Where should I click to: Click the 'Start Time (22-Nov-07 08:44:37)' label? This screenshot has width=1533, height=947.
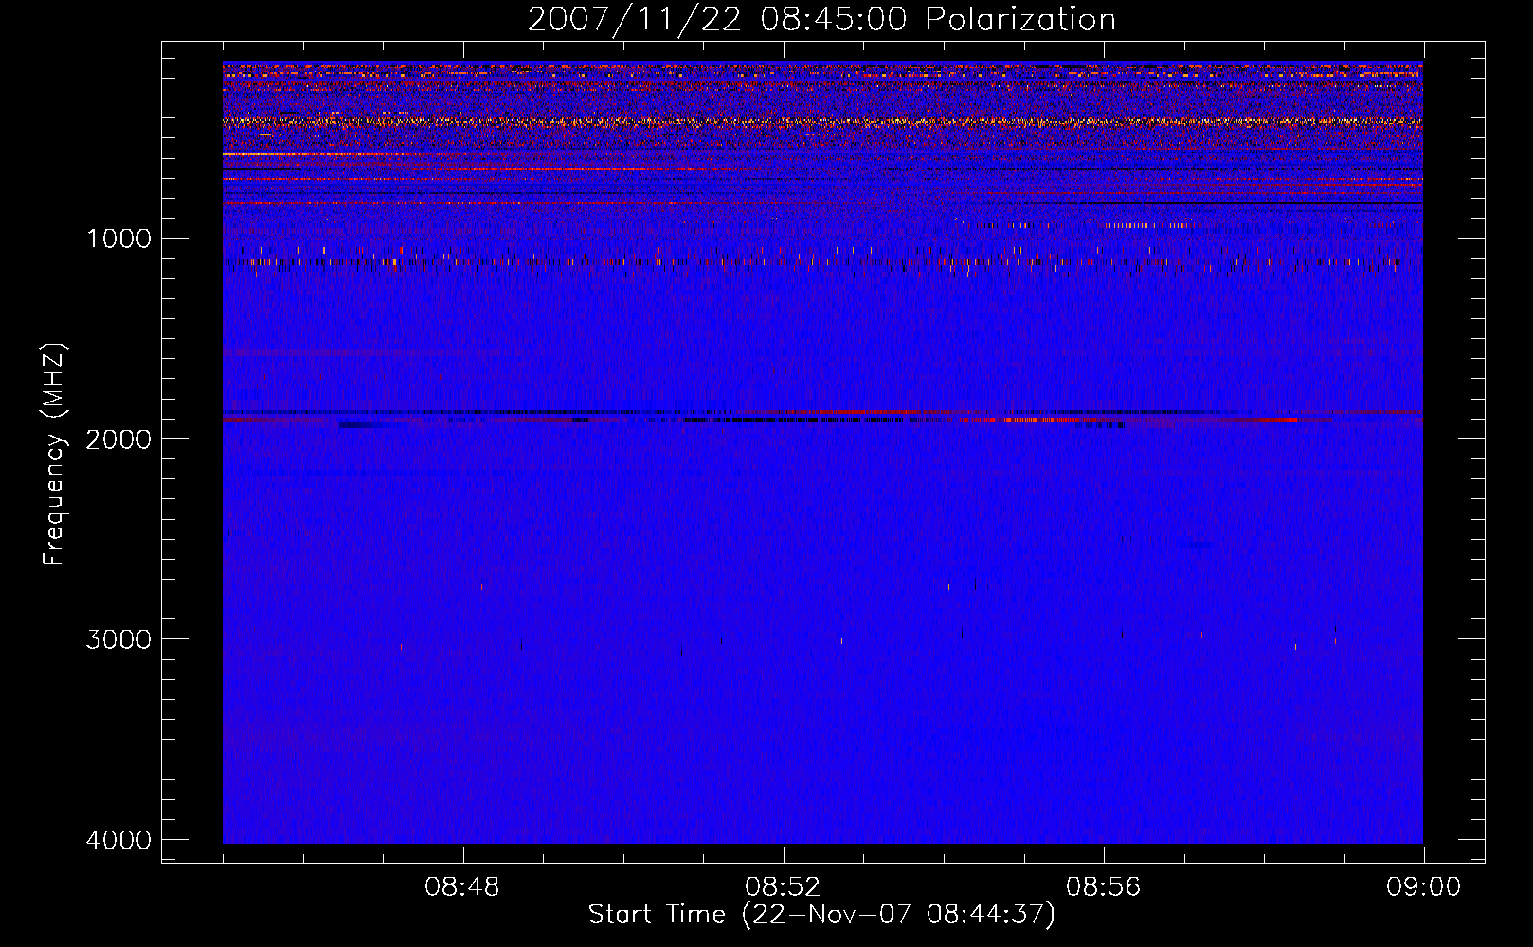click(821, 915)
